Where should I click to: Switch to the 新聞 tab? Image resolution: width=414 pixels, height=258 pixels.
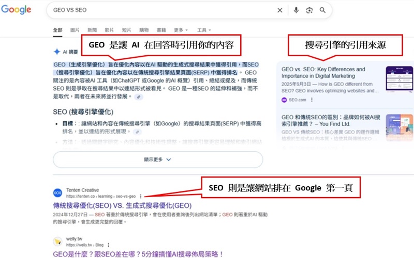pyautogui.click(x=92, y=30)
